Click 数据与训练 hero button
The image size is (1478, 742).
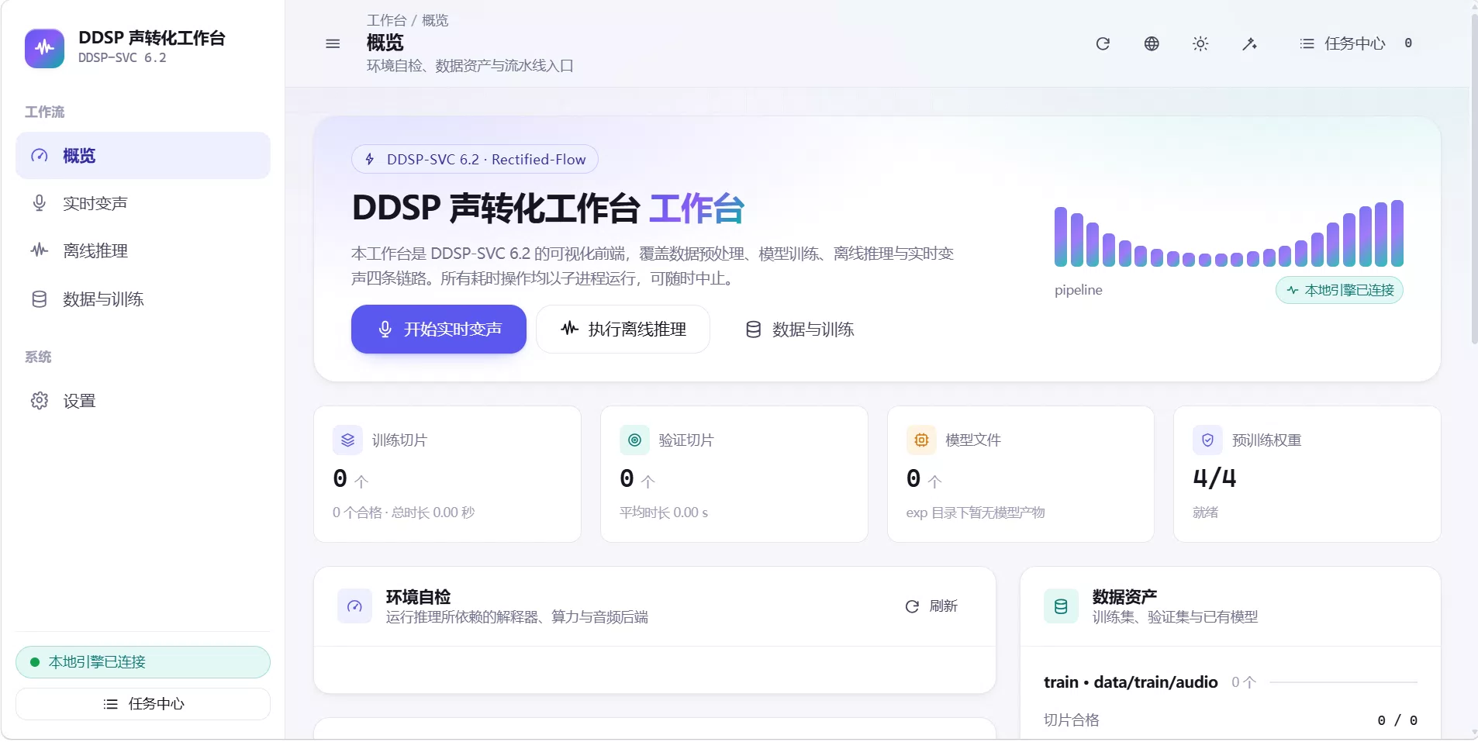pos(799,329)
